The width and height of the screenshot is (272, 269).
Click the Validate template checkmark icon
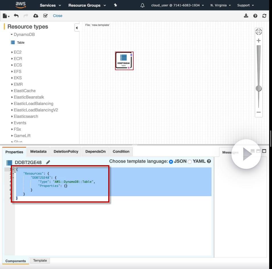(46, 16)
